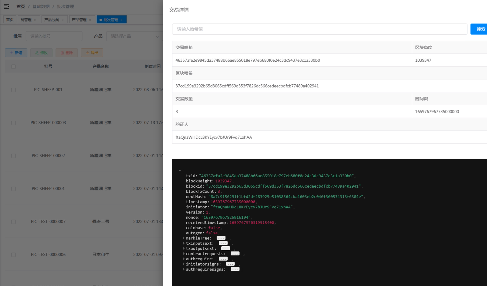This screenshot has width=487, height=286.
Task: Click batch number PIC-SHEEP-001 cell
Action: pyautogui.click(x=48, y=90)
